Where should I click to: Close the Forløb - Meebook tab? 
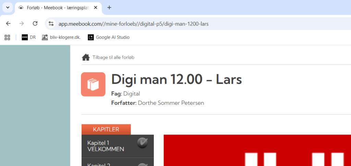[x=96, y=8]
